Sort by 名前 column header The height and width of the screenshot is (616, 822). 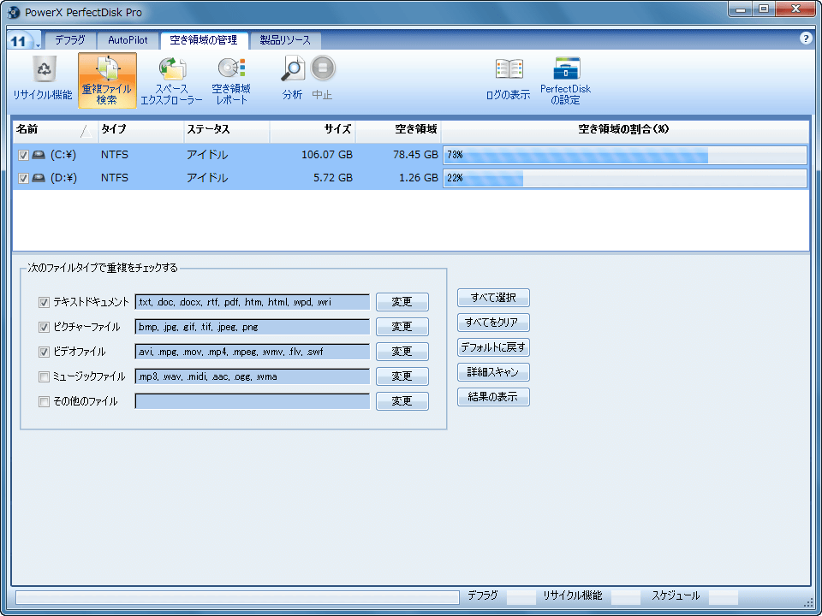click(55, 130)
